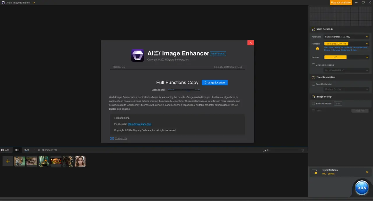Click the Export Settings monitor icon
373x201 pixels.
click(314, 172)
